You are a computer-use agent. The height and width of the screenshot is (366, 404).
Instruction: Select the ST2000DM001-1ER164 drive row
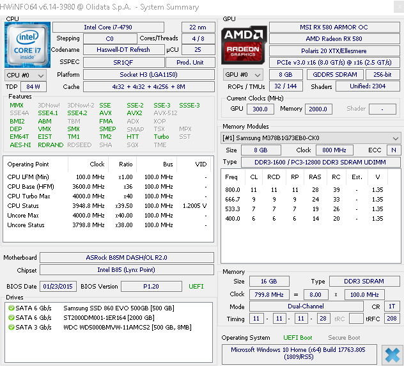[x=109, y=317]
